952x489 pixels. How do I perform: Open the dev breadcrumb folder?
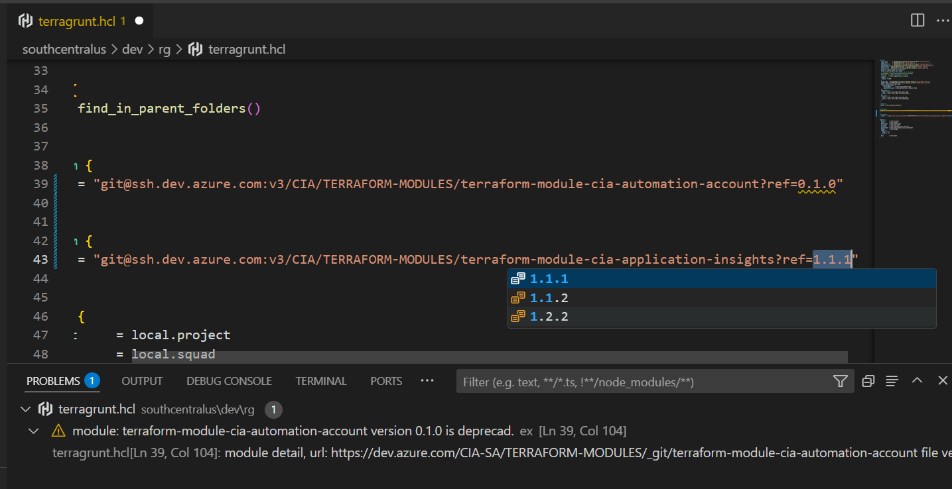[x=132, y=50]
